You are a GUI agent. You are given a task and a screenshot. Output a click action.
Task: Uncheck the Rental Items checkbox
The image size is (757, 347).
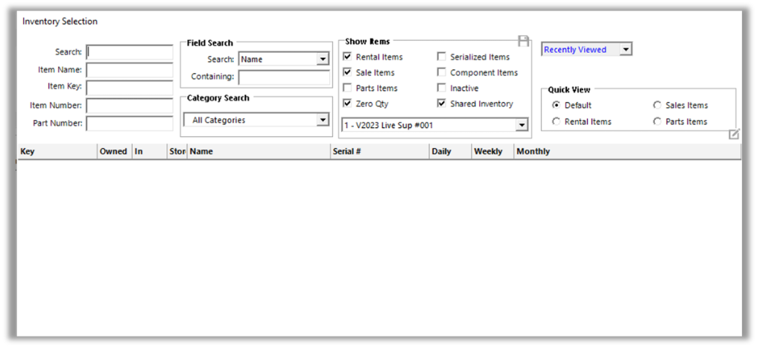coord(347,57)
